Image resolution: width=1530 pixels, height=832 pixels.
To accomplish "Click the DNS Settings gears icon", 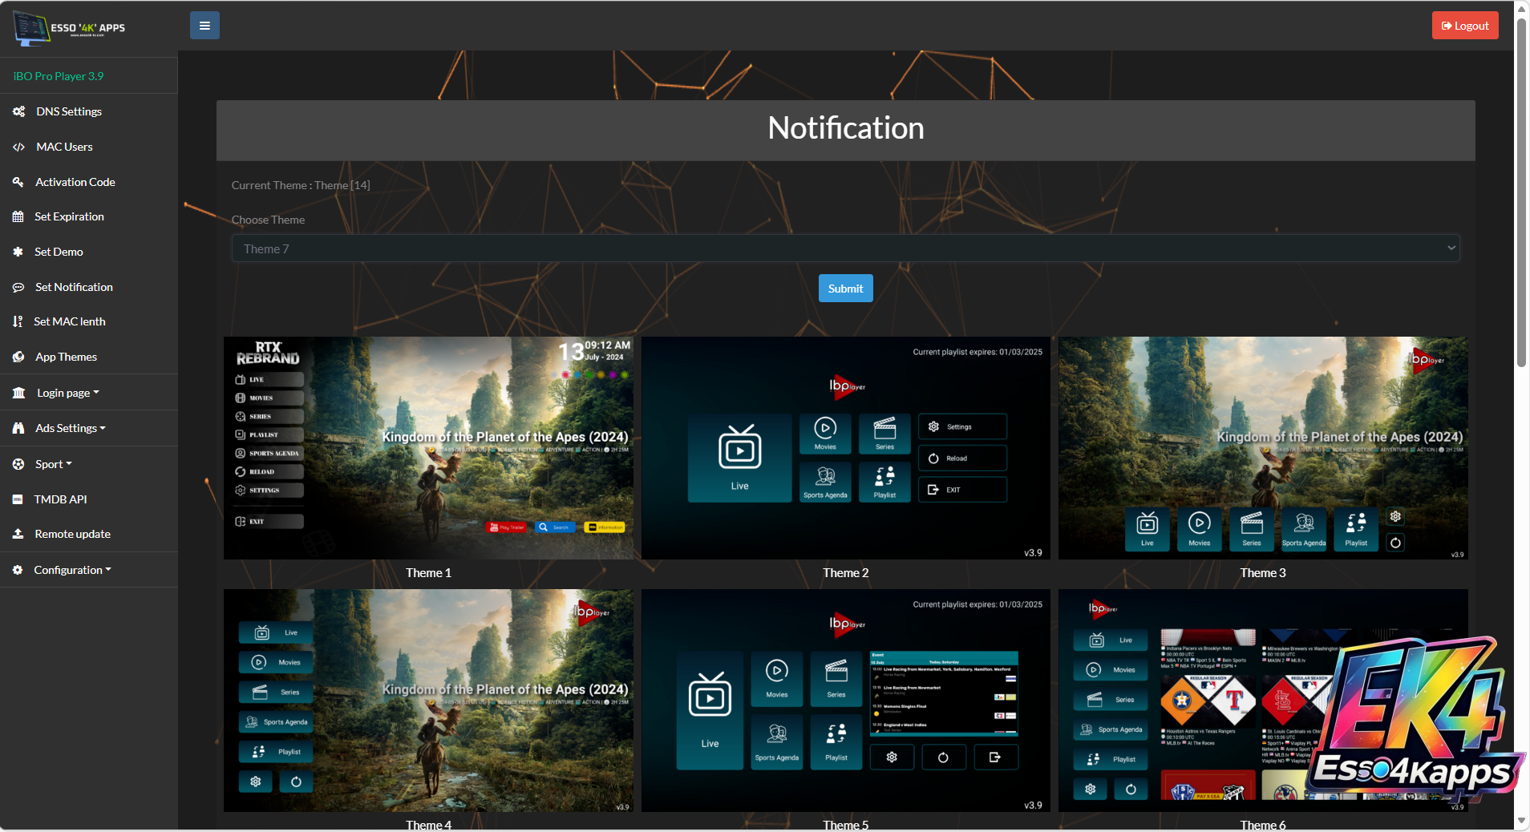I will [x=18, y=111].
